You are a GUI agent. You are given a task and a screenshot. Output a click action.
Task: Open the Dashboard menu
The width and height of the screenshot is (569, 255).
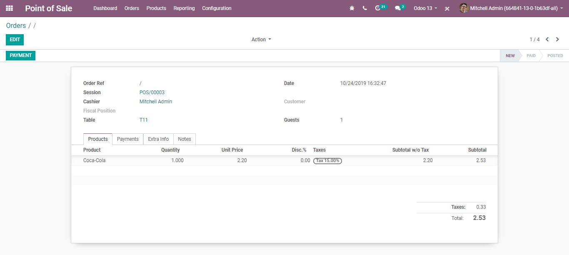click(x=105, y=8)
